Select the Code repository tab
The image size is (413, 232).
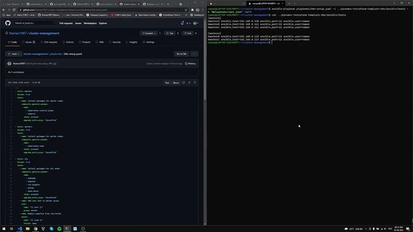[12, 42]
